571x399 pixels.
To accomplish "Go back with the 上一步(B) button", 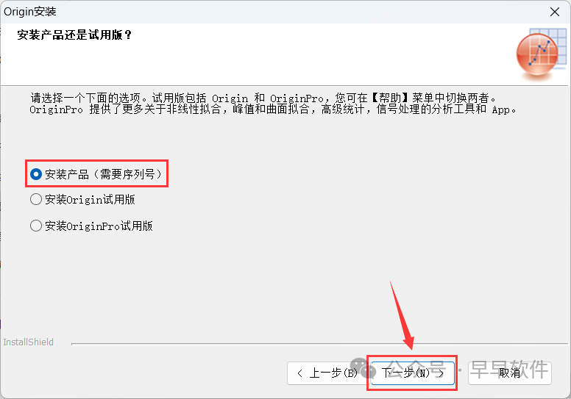I will coord(327,373).
